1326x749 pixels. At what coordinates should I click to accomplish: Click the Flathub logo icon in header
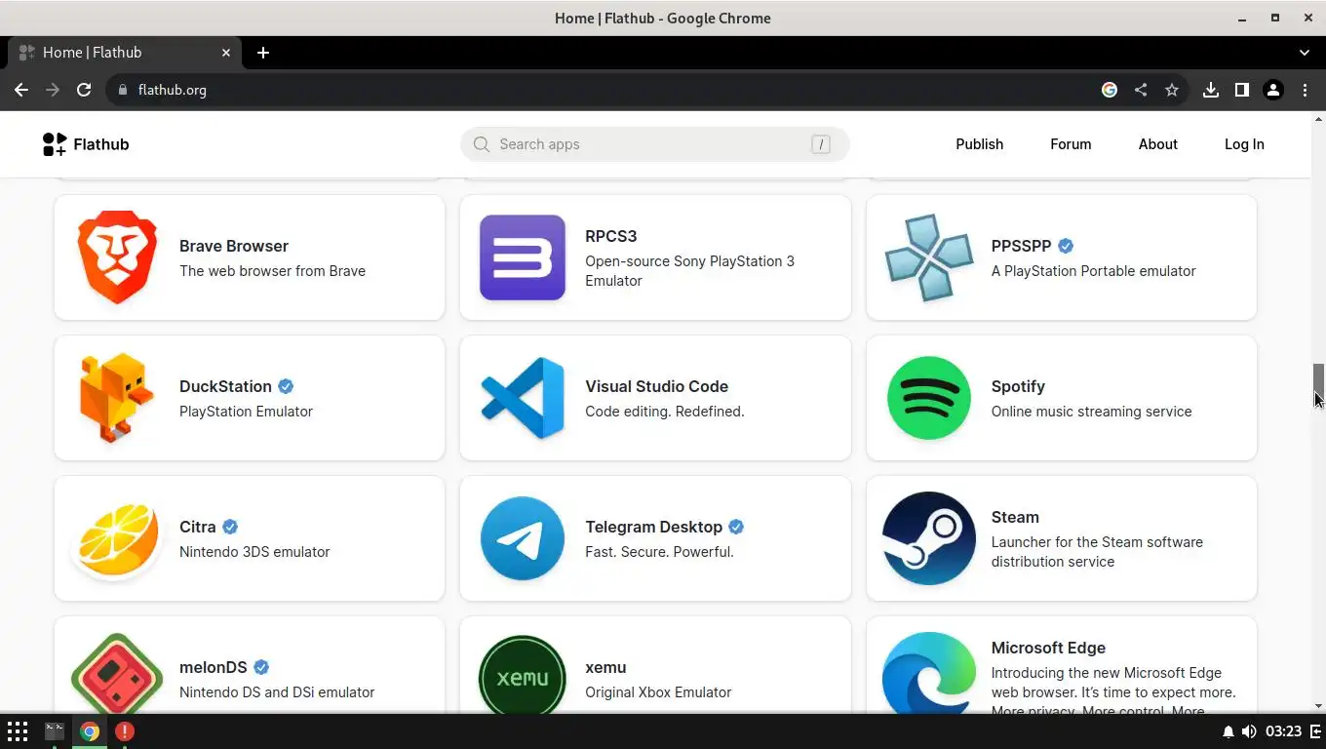click(x=55, y=144)
